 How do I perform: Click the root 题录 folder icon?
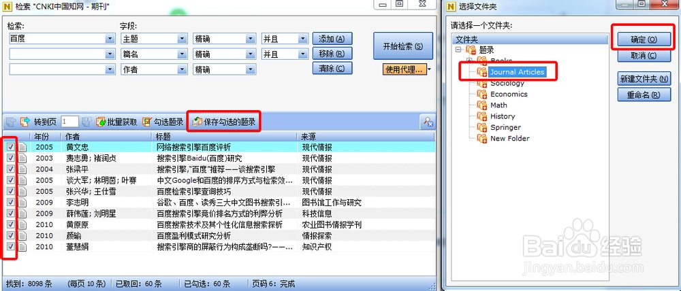tap(471, 50)
